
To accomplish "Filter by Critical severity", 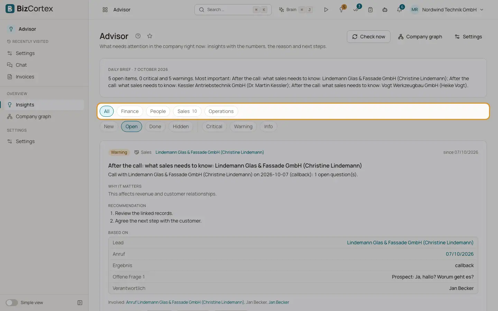I will (x=214, y=126).
